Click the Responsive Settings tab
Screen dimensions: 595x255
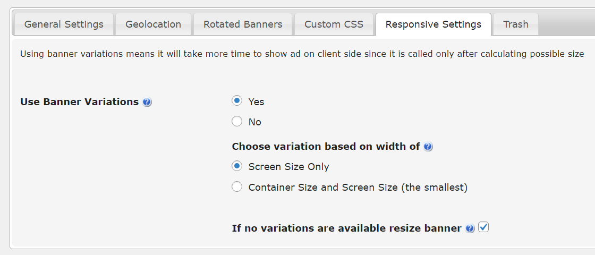point(433,24)
